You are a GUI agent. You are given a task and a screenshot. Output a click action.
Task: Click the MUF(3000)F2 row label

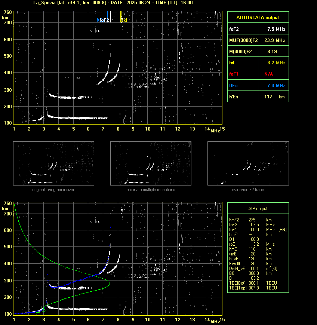click(243, 40)
